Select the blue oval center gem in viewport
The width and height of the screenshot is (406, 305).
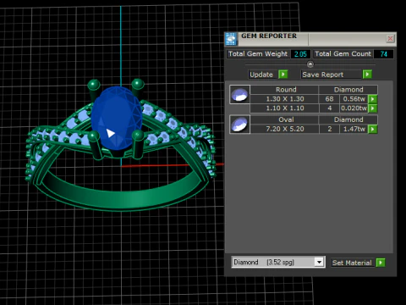(116, 117)
